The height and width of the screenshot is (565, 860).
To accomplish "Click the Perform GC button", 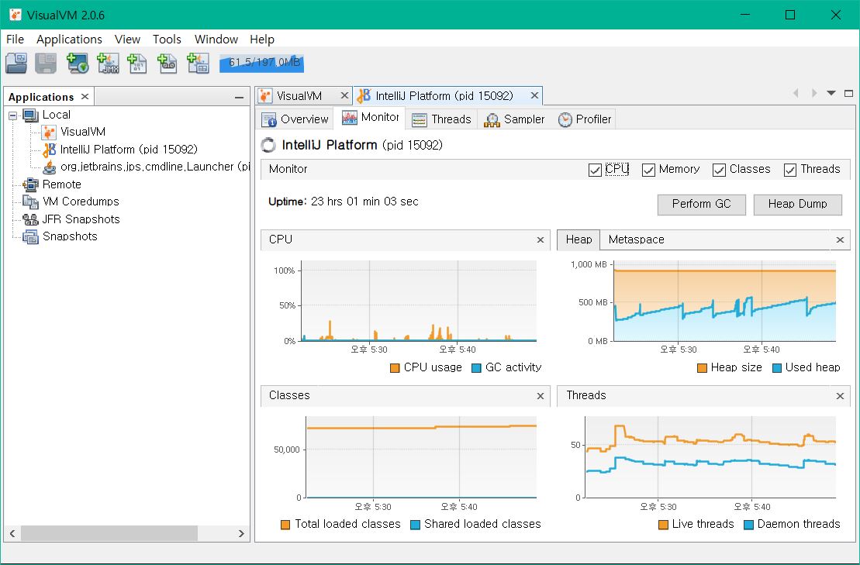I will [702, 205].
